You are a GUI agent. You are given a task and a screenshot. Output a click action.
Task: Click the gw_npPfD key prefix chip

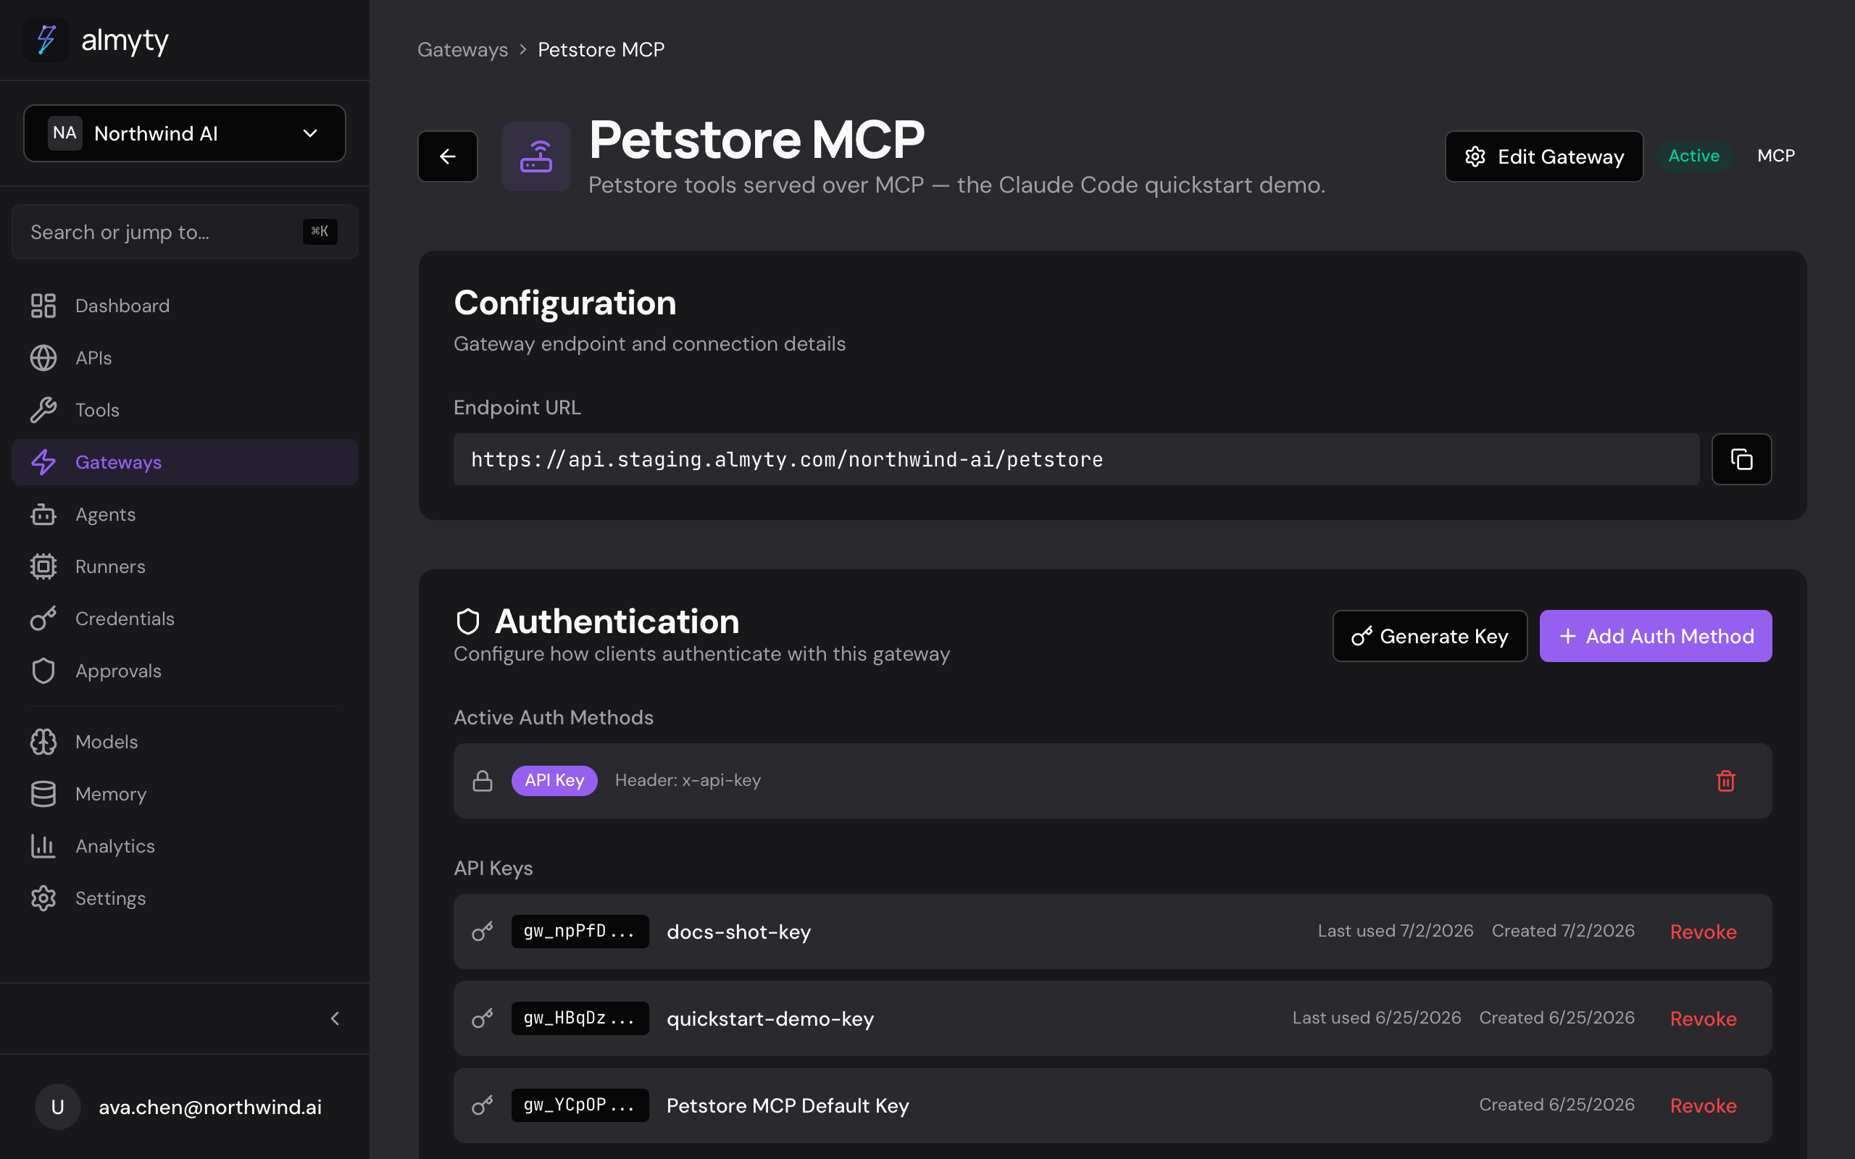(580, 932)
